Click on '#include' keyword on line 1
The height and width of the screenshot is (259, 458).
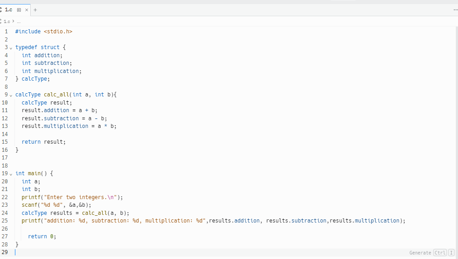pyautogui.click(x=28, y=32)
